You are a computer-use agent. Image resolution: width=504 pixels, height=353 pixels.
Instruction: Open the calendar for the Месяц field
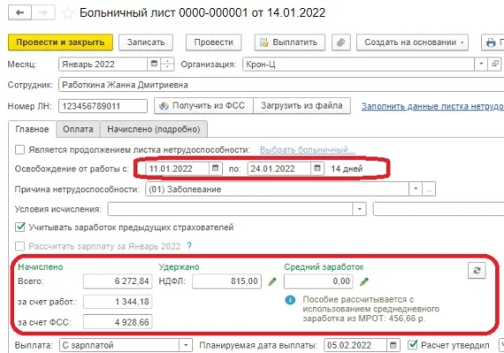coord(154,64)
